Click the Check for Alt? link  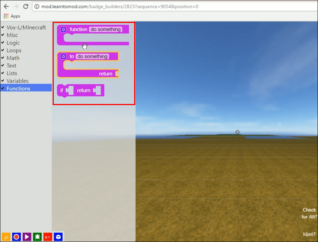point(309,213)
